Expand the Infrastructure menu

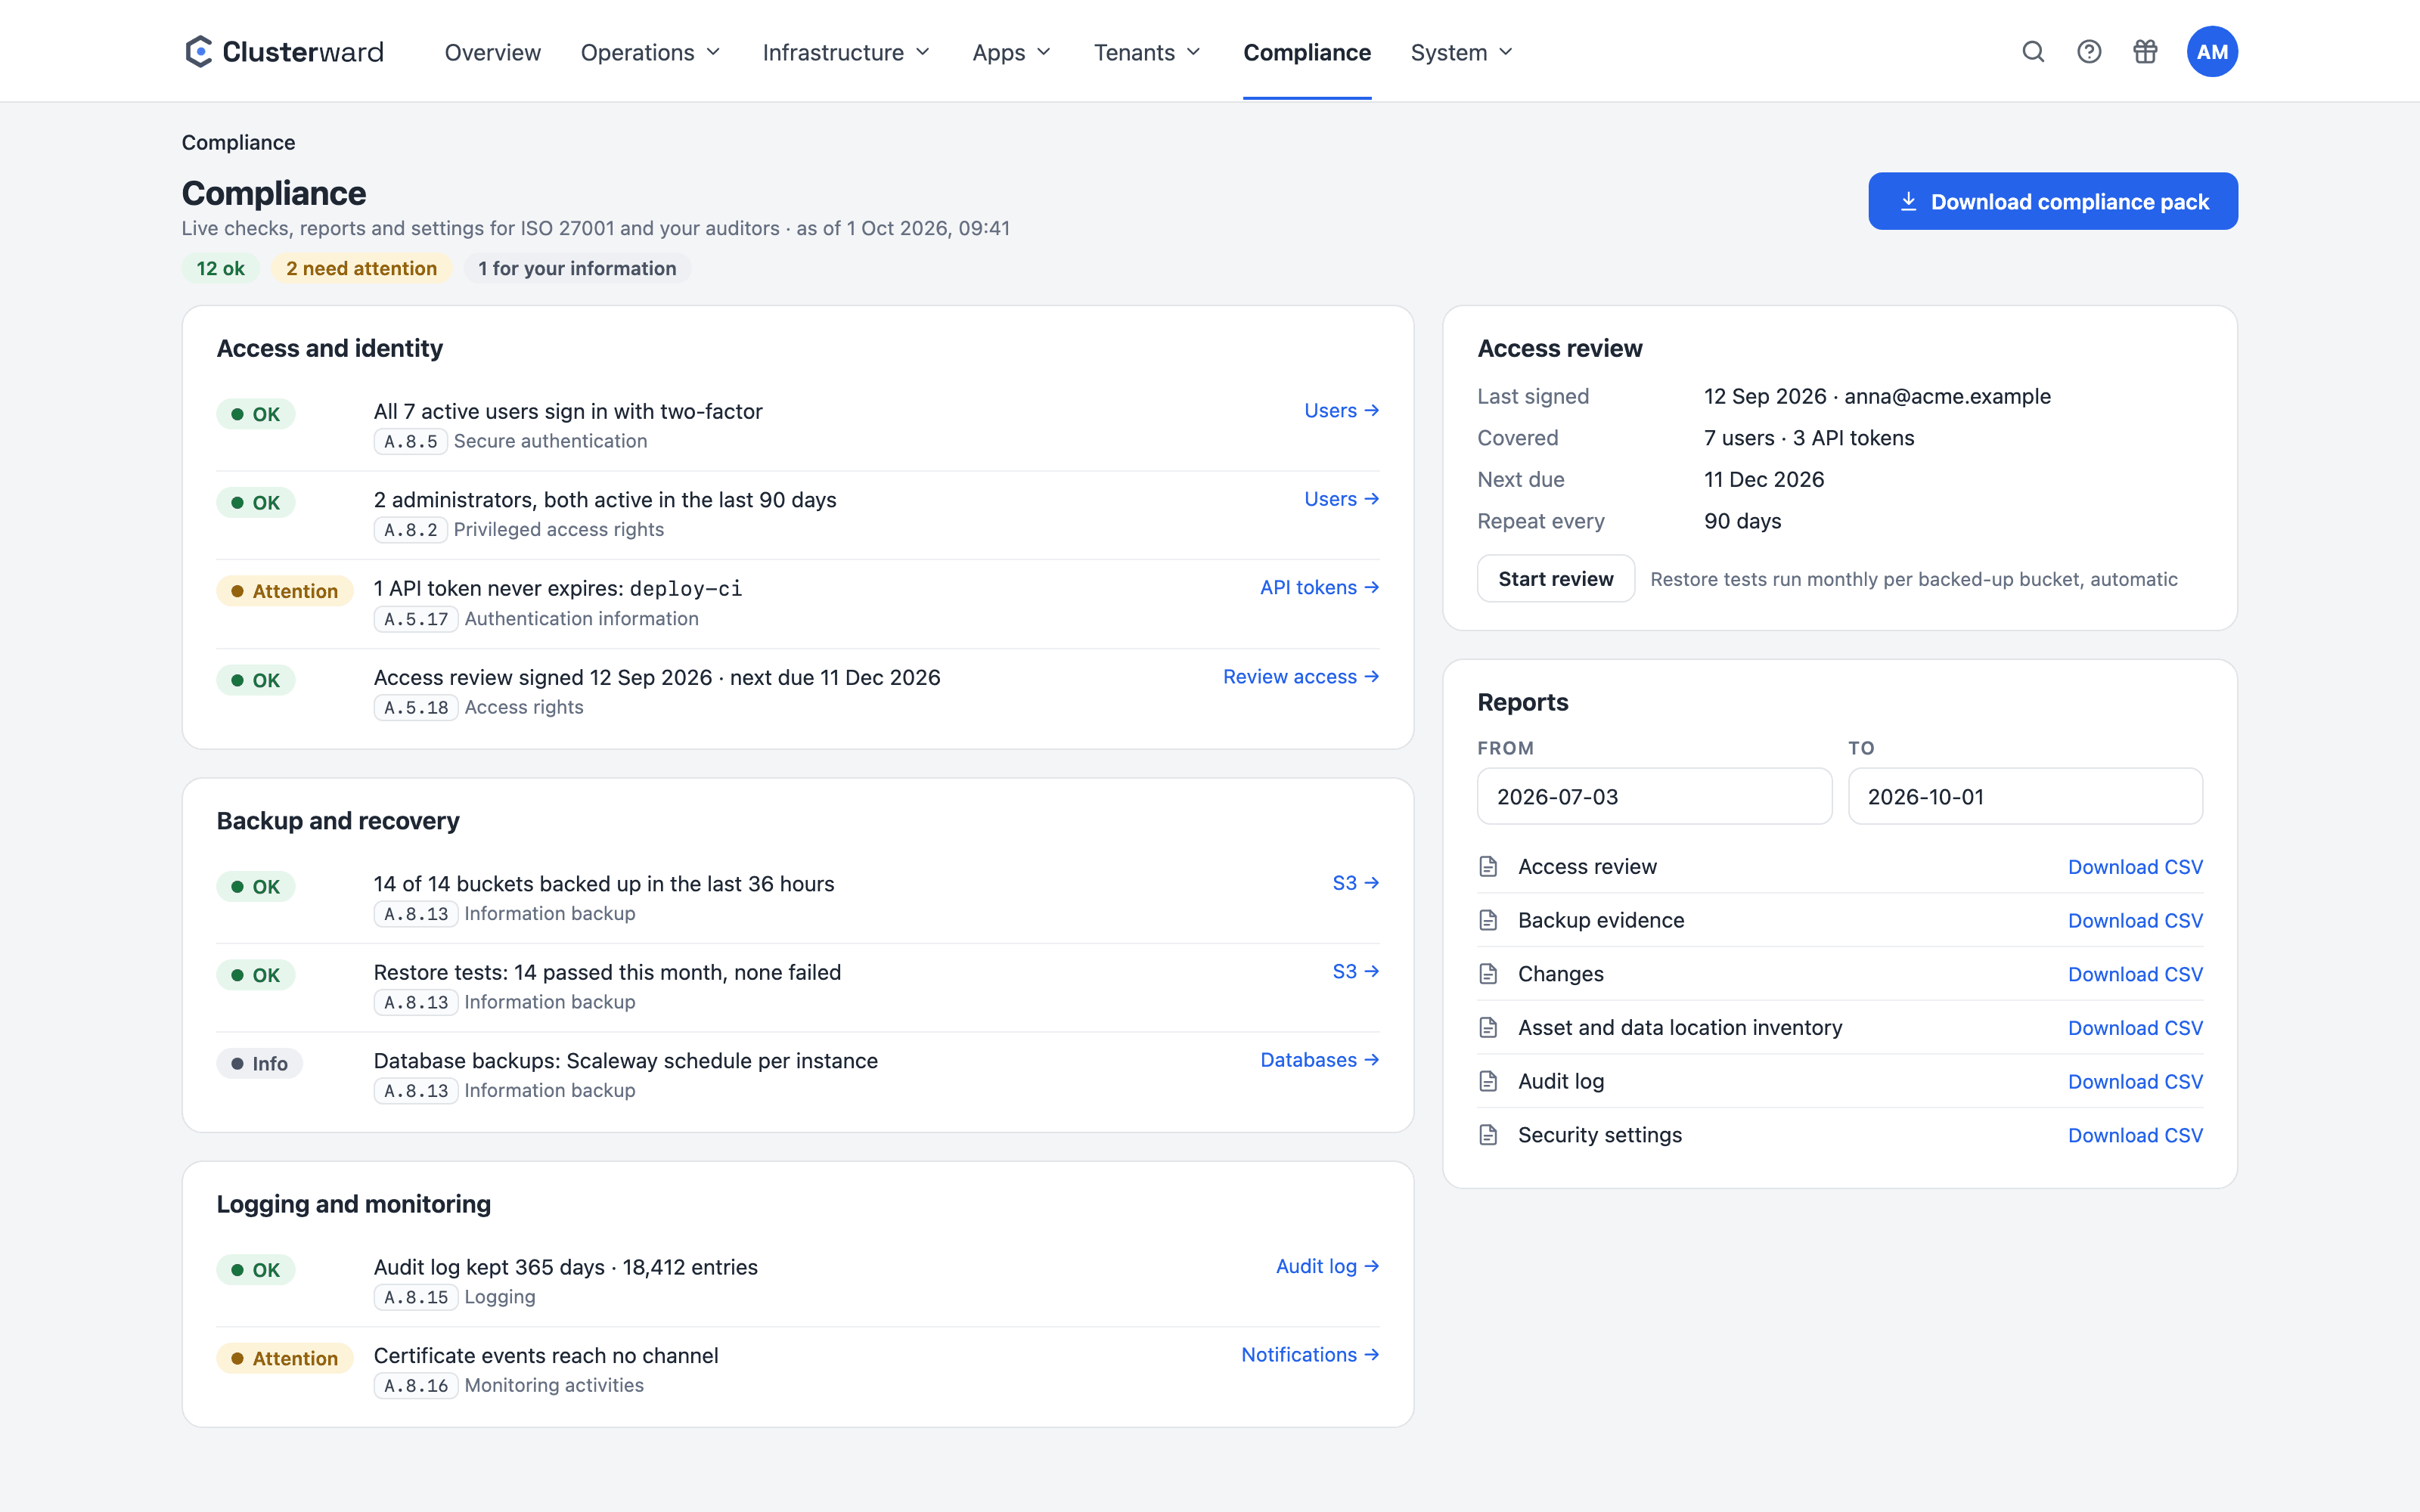tap(846, 52)
